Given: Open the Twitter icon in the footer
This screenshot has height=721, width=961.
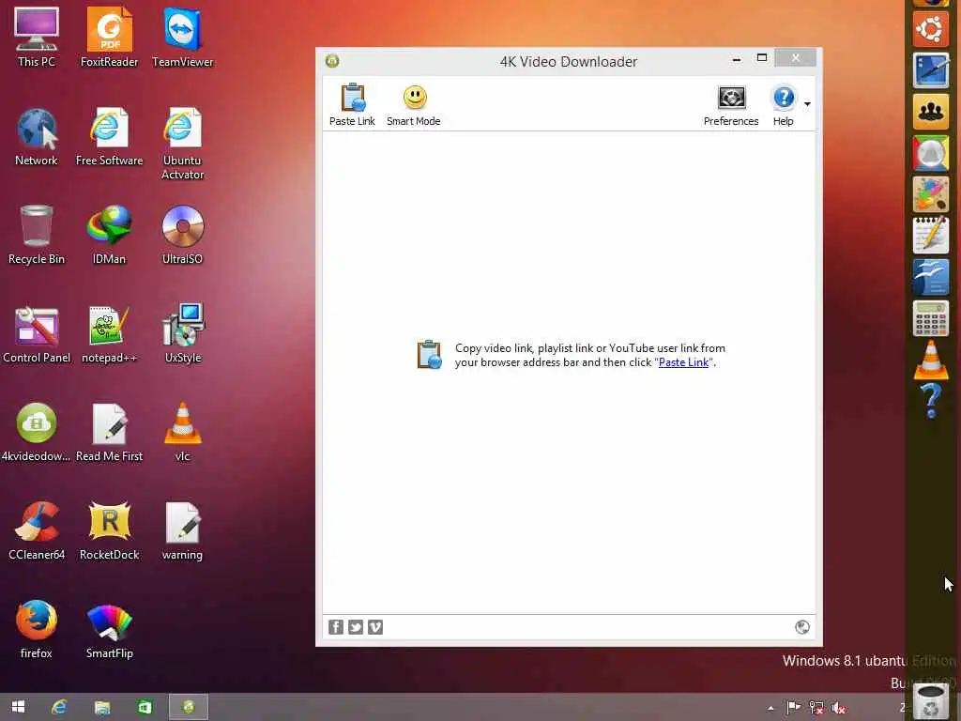Looking at the screenshot, I should 356,626.
